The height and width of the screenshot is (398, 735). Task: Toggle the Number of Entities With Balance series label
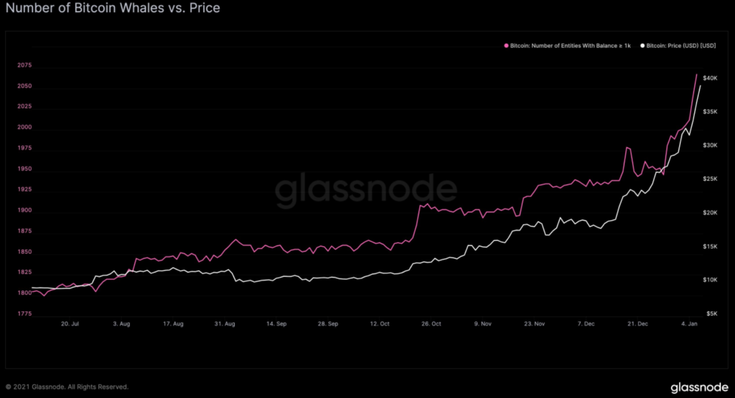click(567, 44)
